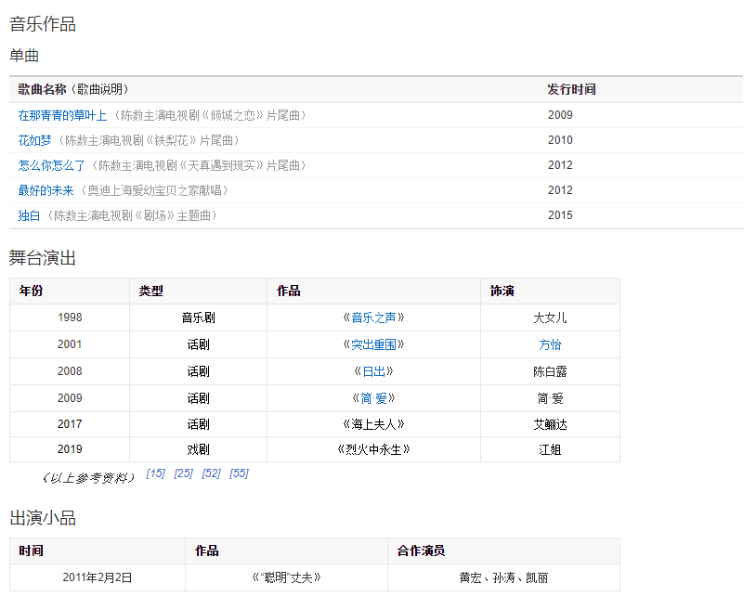Screen dimensions: 756x596
Task: Open the 独白 theme song link
Action: coord(30,215)
